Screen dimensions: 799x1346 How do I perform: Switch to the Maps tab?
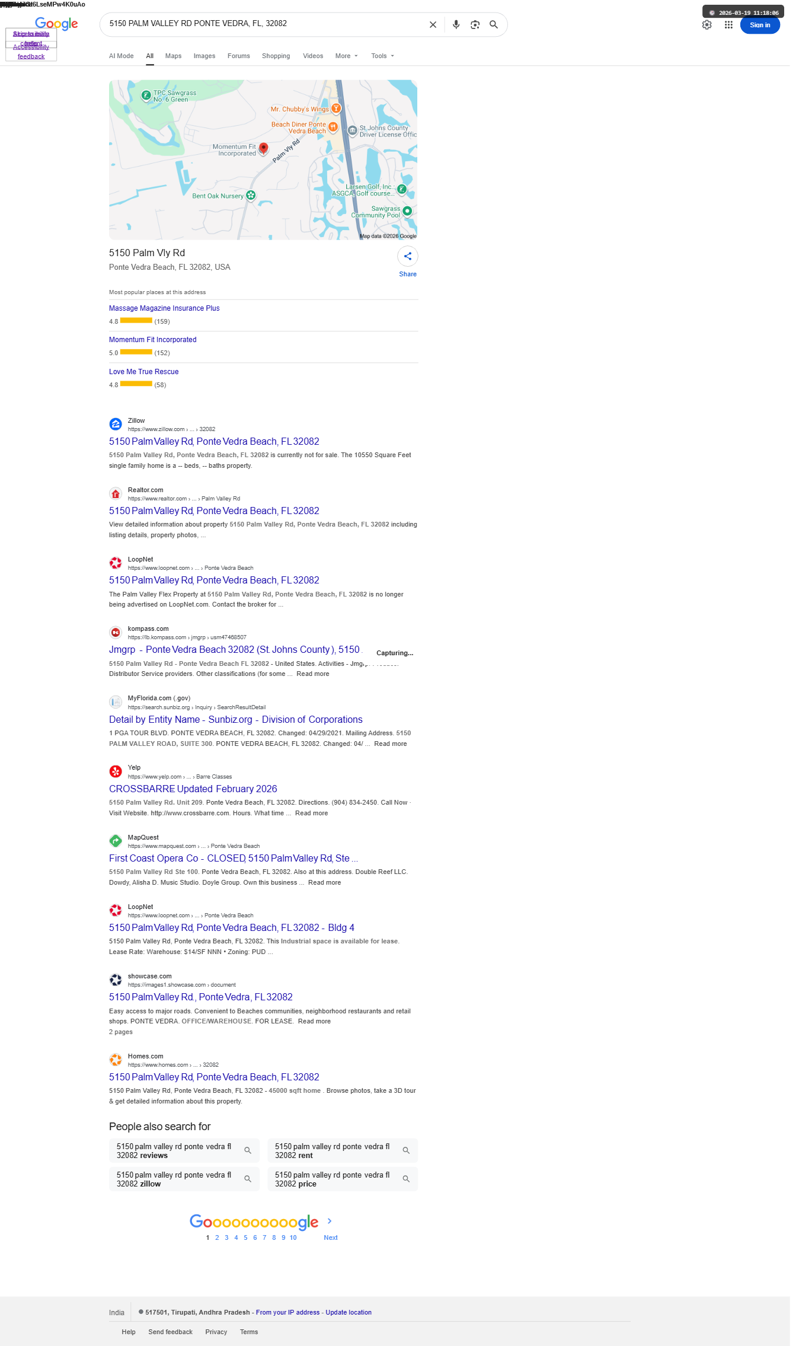pos(173,56)
